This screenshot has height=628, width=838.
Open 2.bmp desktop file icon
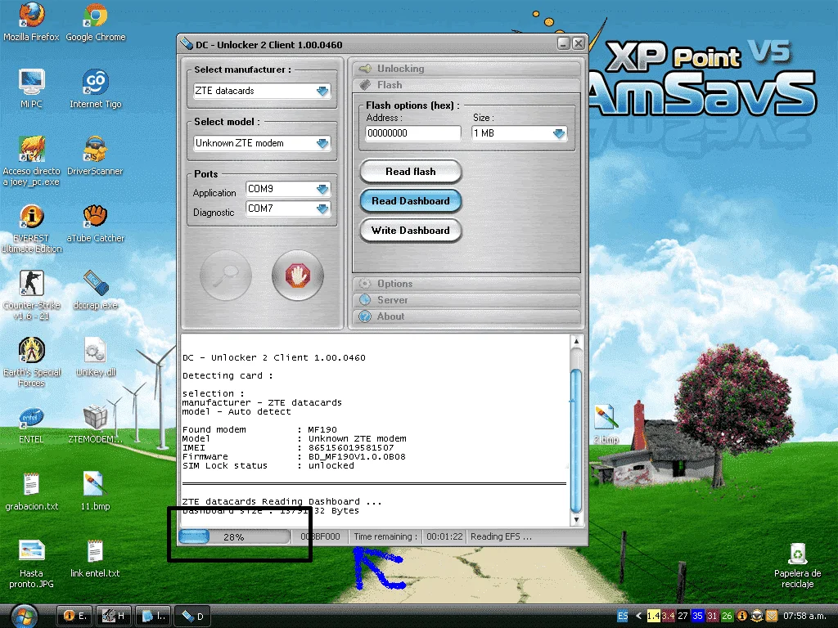coord(606,424)
